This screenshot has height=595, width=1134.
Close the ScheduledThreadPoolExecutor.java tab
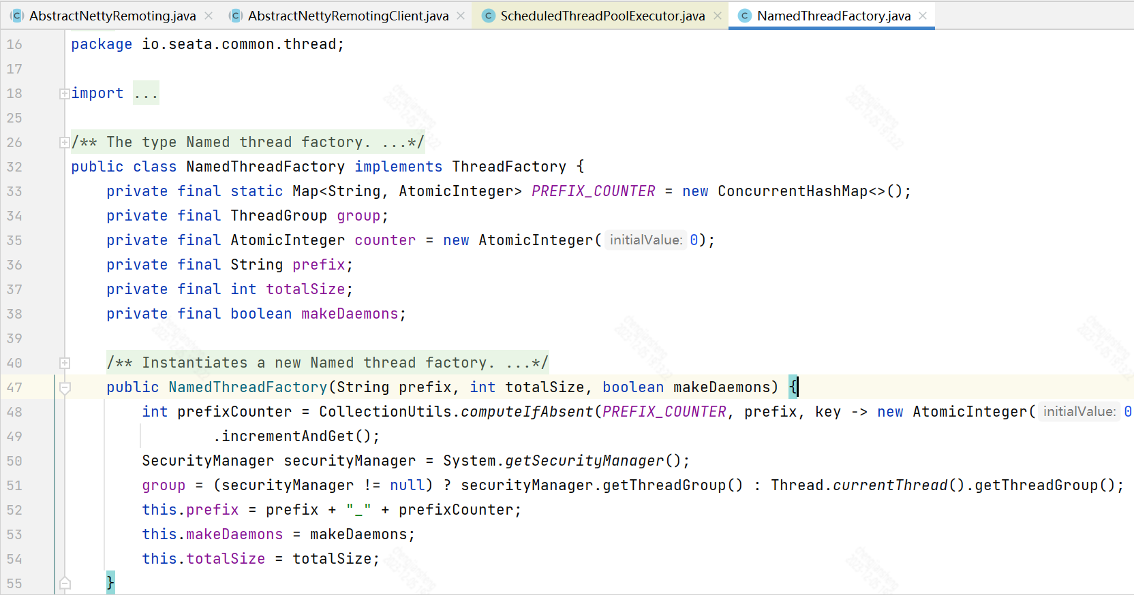718,16
